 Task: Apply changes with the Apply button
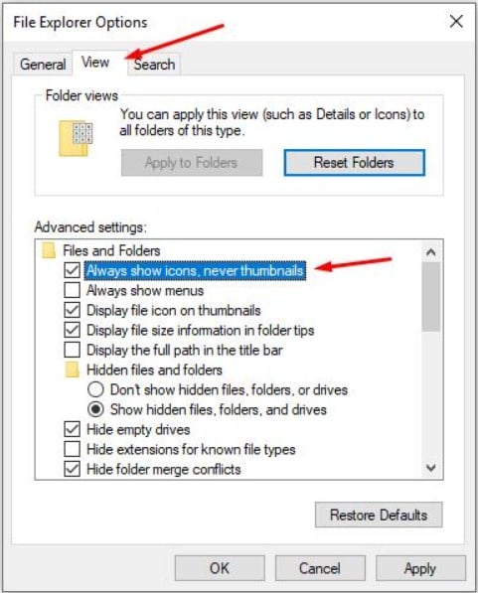pyautogui.click(x=420, y=568)
